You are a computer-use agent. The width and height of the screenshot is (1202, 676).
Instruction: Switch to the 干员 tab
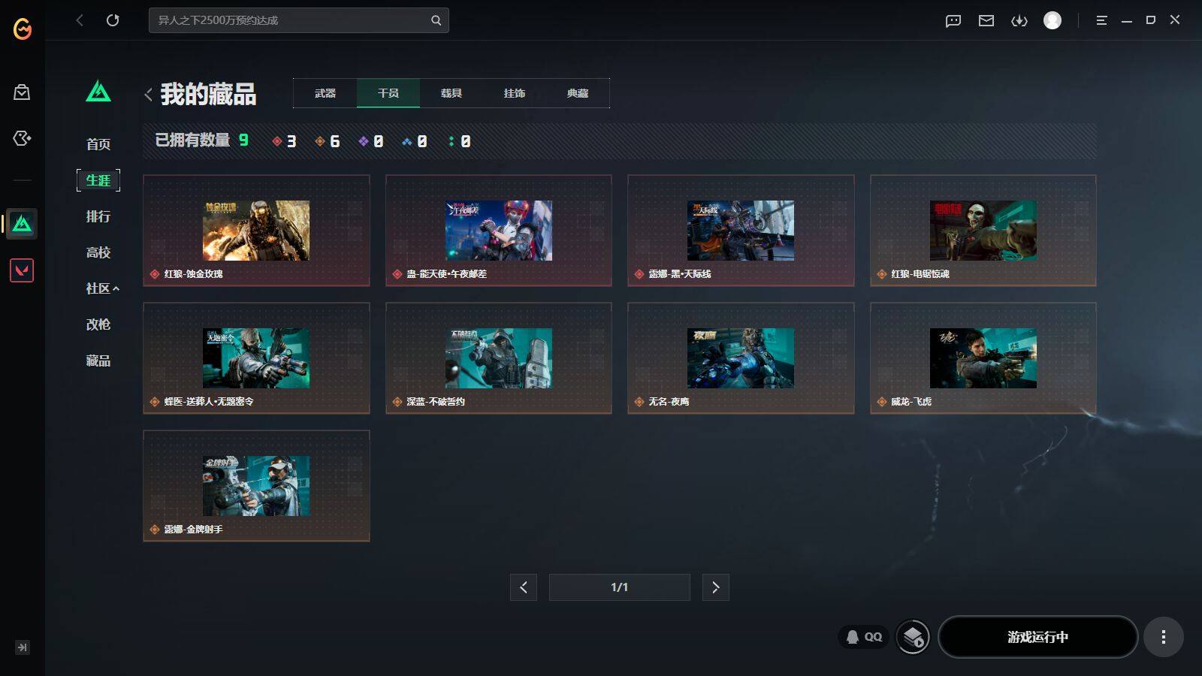388,93
